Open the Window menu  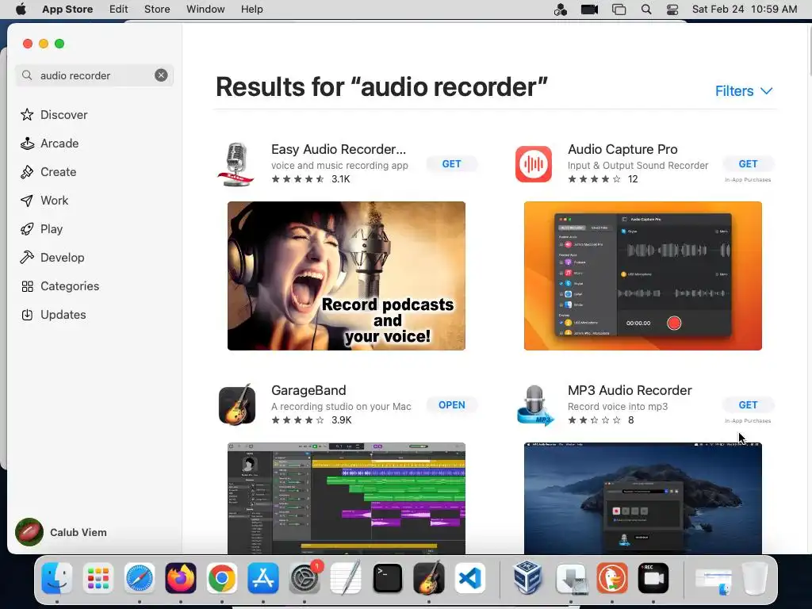tap(205, 10)
